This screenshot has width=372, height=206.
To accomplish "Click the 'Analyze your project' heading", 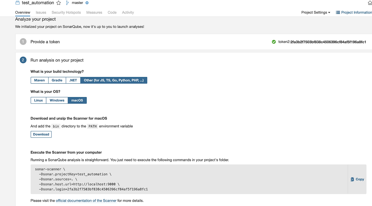I will (x=35, y=19).
